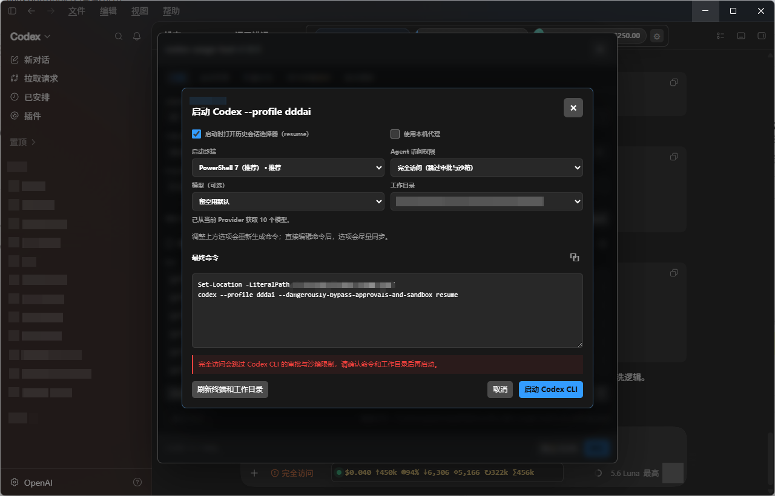The height and width of the screenshot is (496, 775).
Task: Click the OpenAI gear icon at the bottom left
Action: click(x=15, y=482)
